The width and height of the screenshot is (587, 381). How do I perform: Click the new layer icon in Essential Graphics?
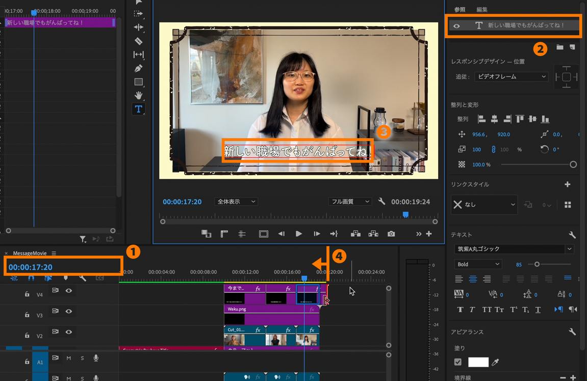click(x=572, y=47)
